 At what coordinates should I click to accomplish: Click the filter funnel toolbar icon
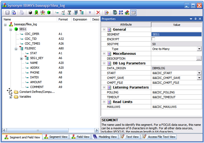pyautogui.click(x=69, y=13)
